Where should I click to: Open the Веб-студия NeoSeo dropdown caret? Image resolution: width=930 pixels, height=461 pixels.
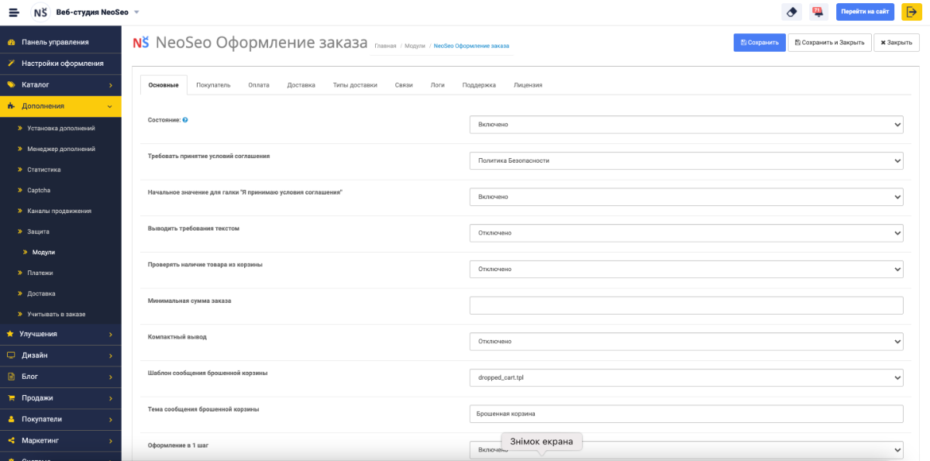[x=136, y=12]
